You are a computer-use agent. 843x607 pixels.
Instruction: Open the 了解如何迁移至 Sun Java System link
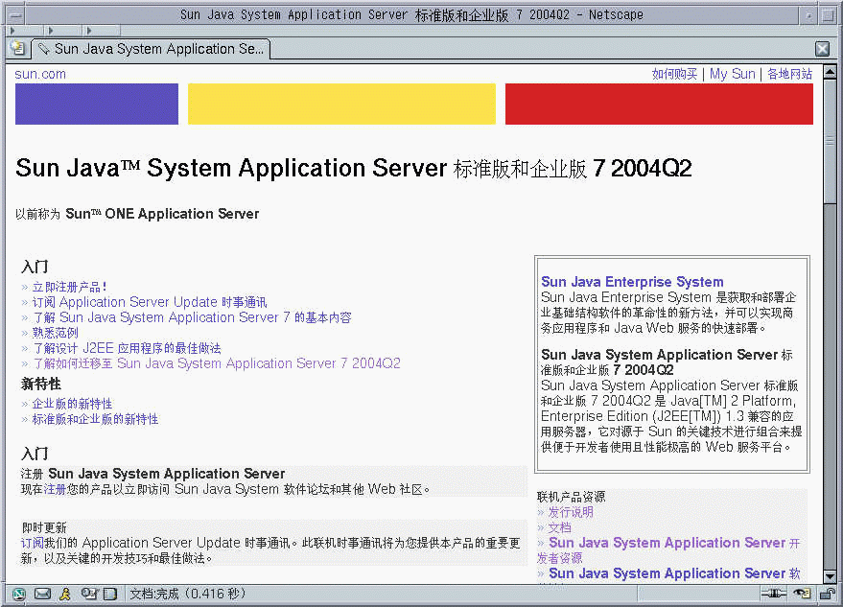(217, 363)
